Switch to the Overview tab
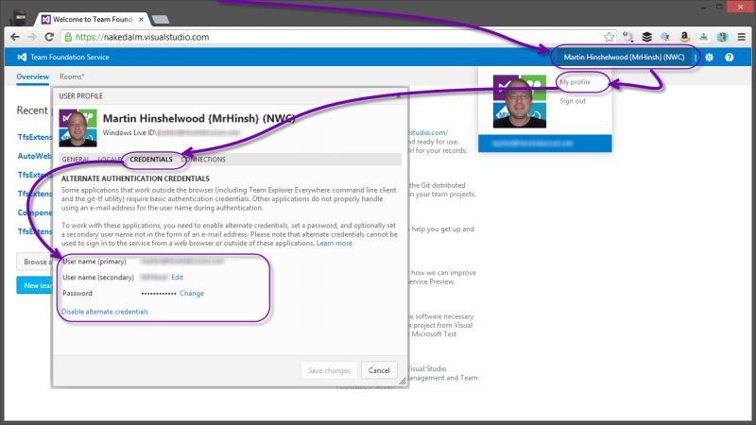 [32, 76]
